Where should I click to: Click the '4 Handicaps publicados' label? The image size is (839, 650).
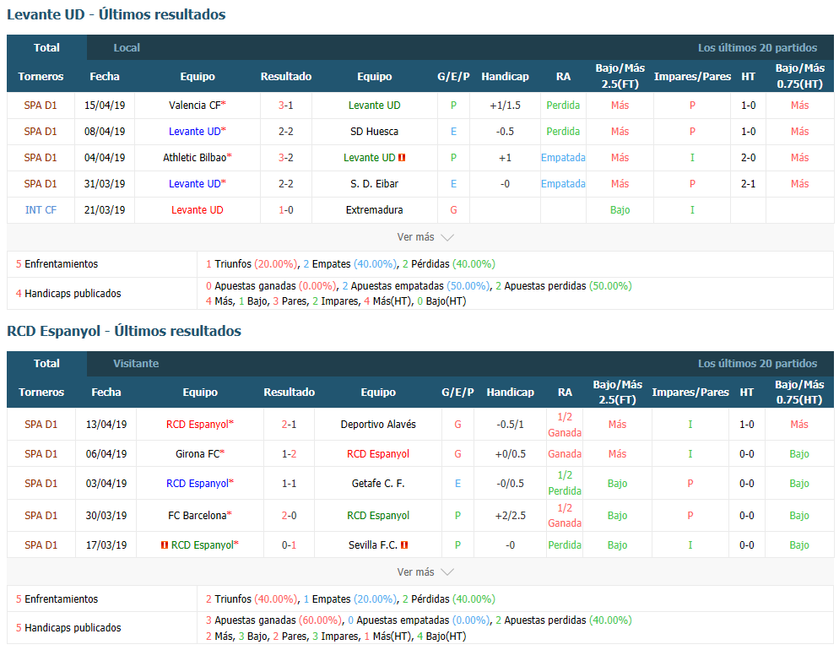pyautogui.click(x=68, y=294)
